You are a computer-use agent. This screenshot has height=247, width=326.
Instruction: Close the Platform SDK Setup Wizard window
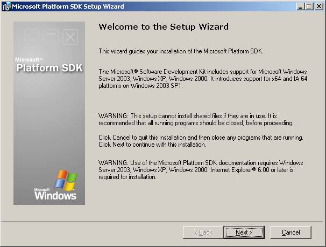point(318,6)
